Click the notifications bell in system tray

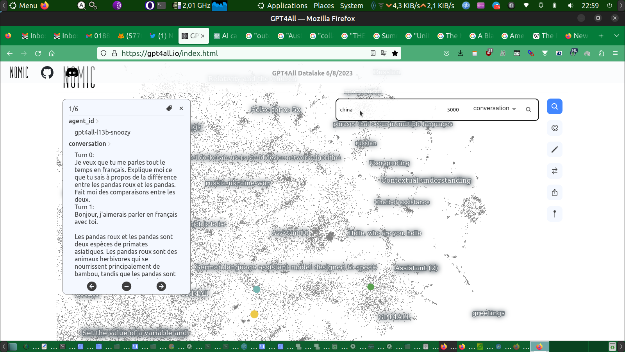(541, 5)
